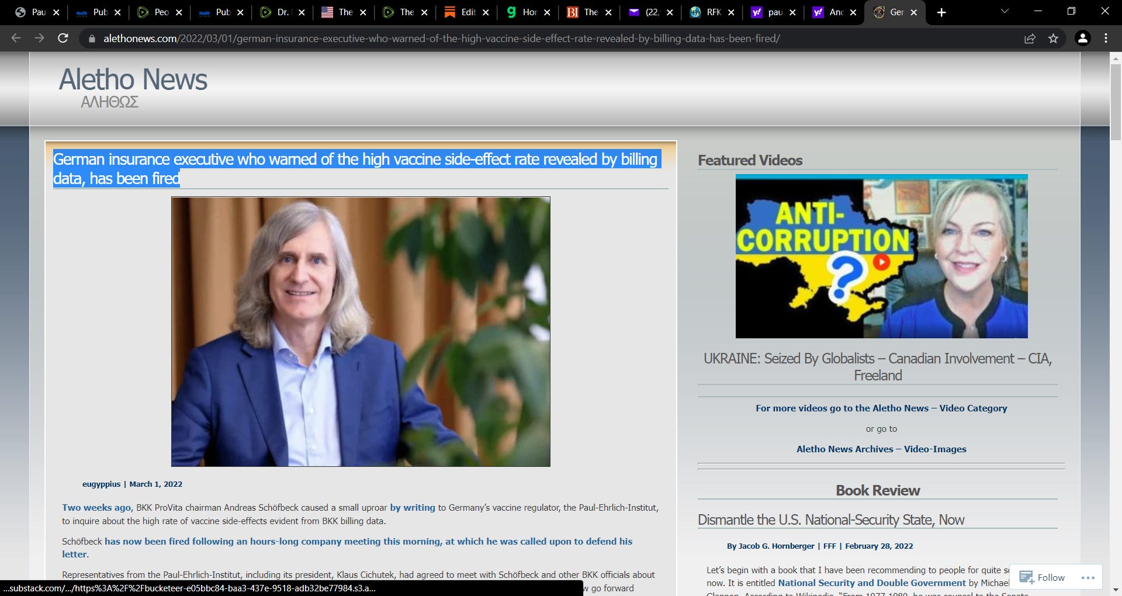Open author link 'eugyppius'
This screenshot has width=1122, height=596.
tap(101, 484)
